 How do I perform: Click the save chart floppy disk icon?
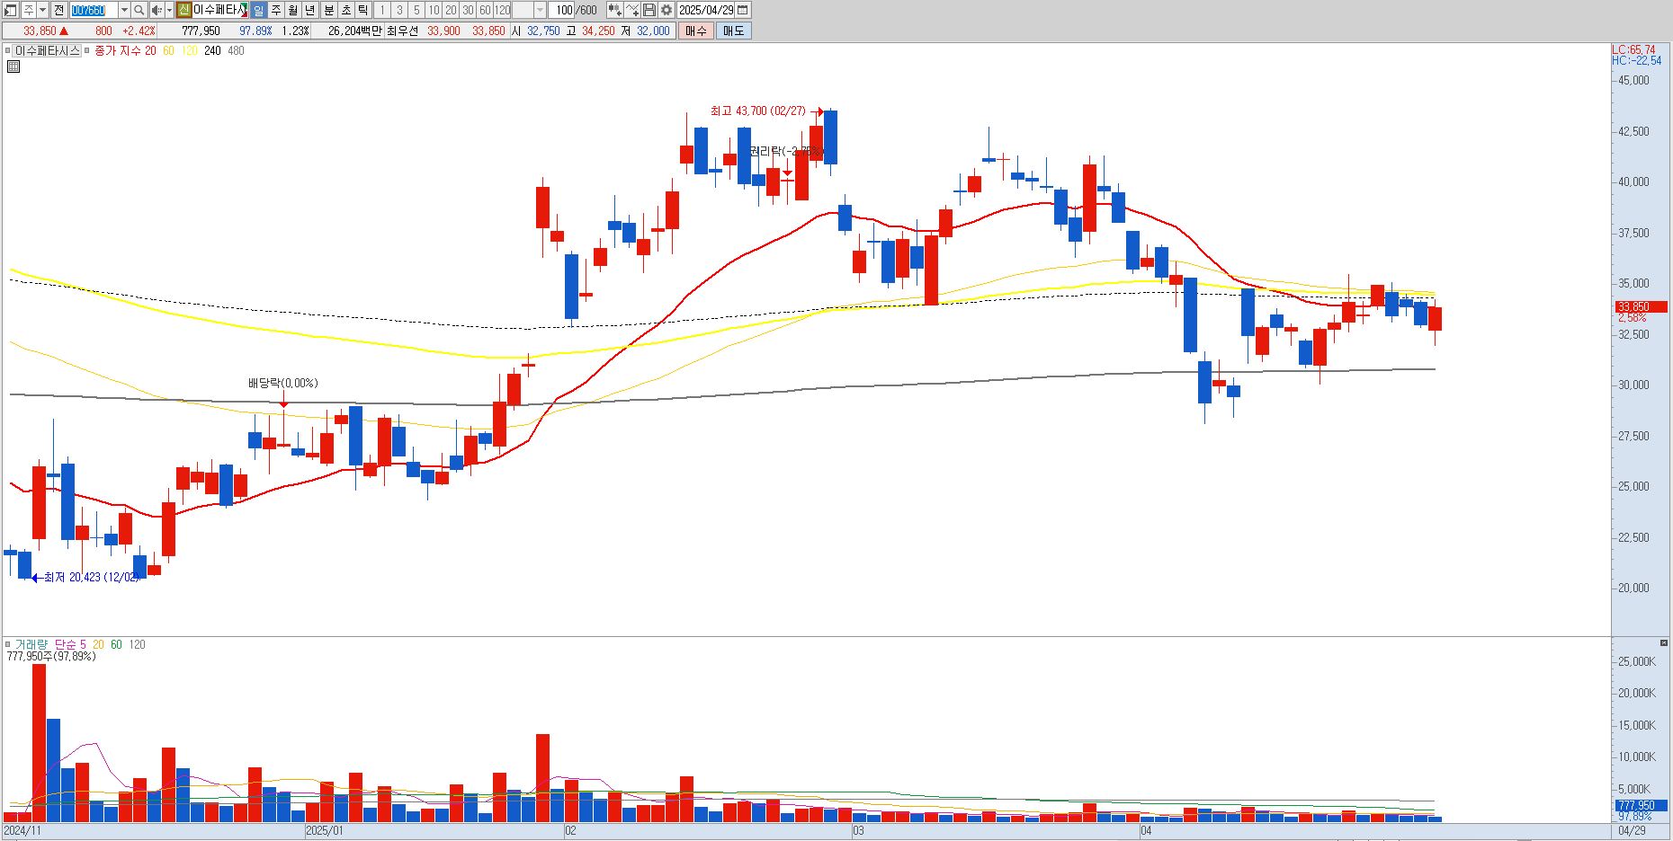[x=649, y=10]
